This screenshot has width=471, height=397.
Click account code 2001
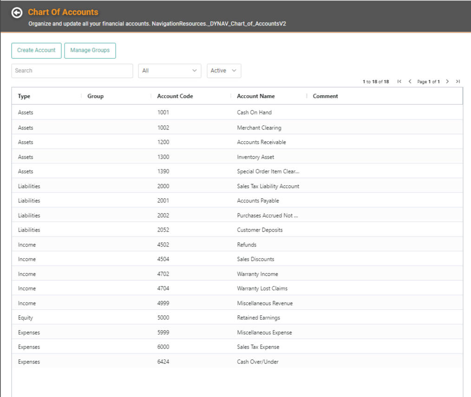click(163, 201)
